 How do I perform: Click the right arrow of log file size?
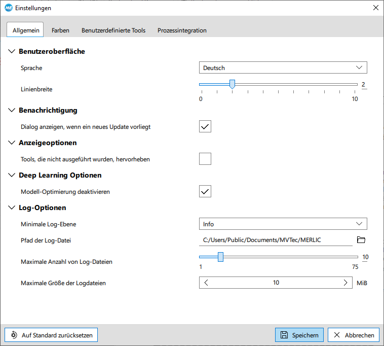pyautogui.click(x=345, y=283)
